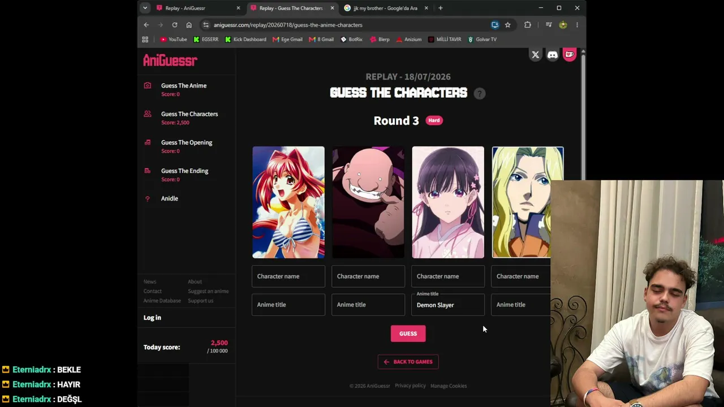
Task: Click the browser address bar URL
Action: (288, 25)
